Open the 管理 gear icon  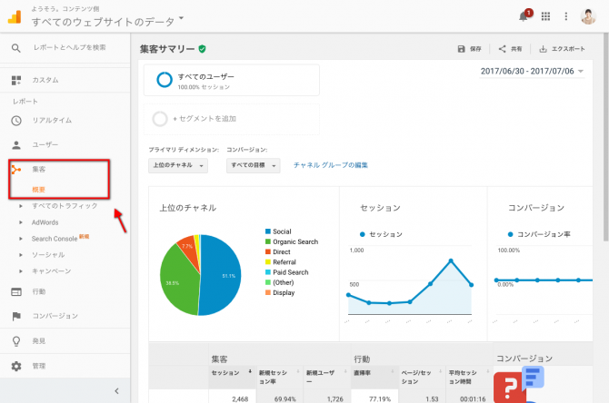click(x=16, y=366)
